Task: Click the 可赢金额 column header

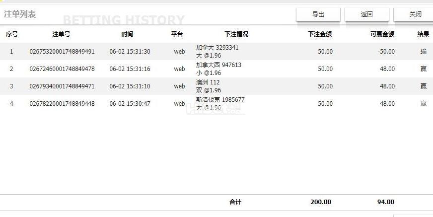Action: 382,34
